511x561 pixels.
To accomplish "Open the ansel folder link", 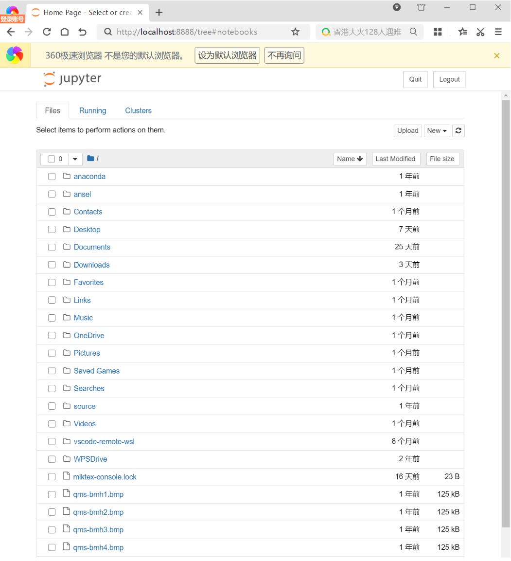I will point(82,194).
